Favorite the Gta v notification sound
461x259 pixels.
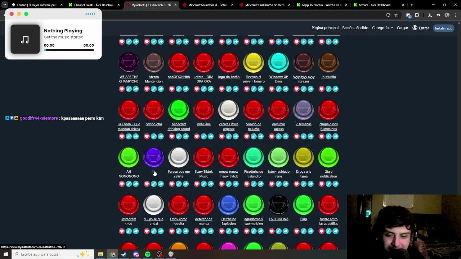322,184
